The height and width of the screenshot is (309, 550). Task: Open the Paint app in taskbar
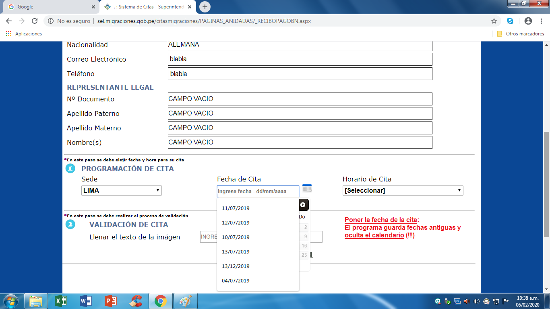186,301
